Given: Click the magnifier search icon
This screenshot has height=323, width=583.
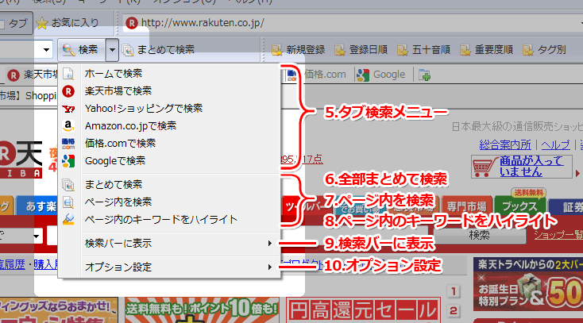Looking at the screenshot, I should click(x=68, y=49).
